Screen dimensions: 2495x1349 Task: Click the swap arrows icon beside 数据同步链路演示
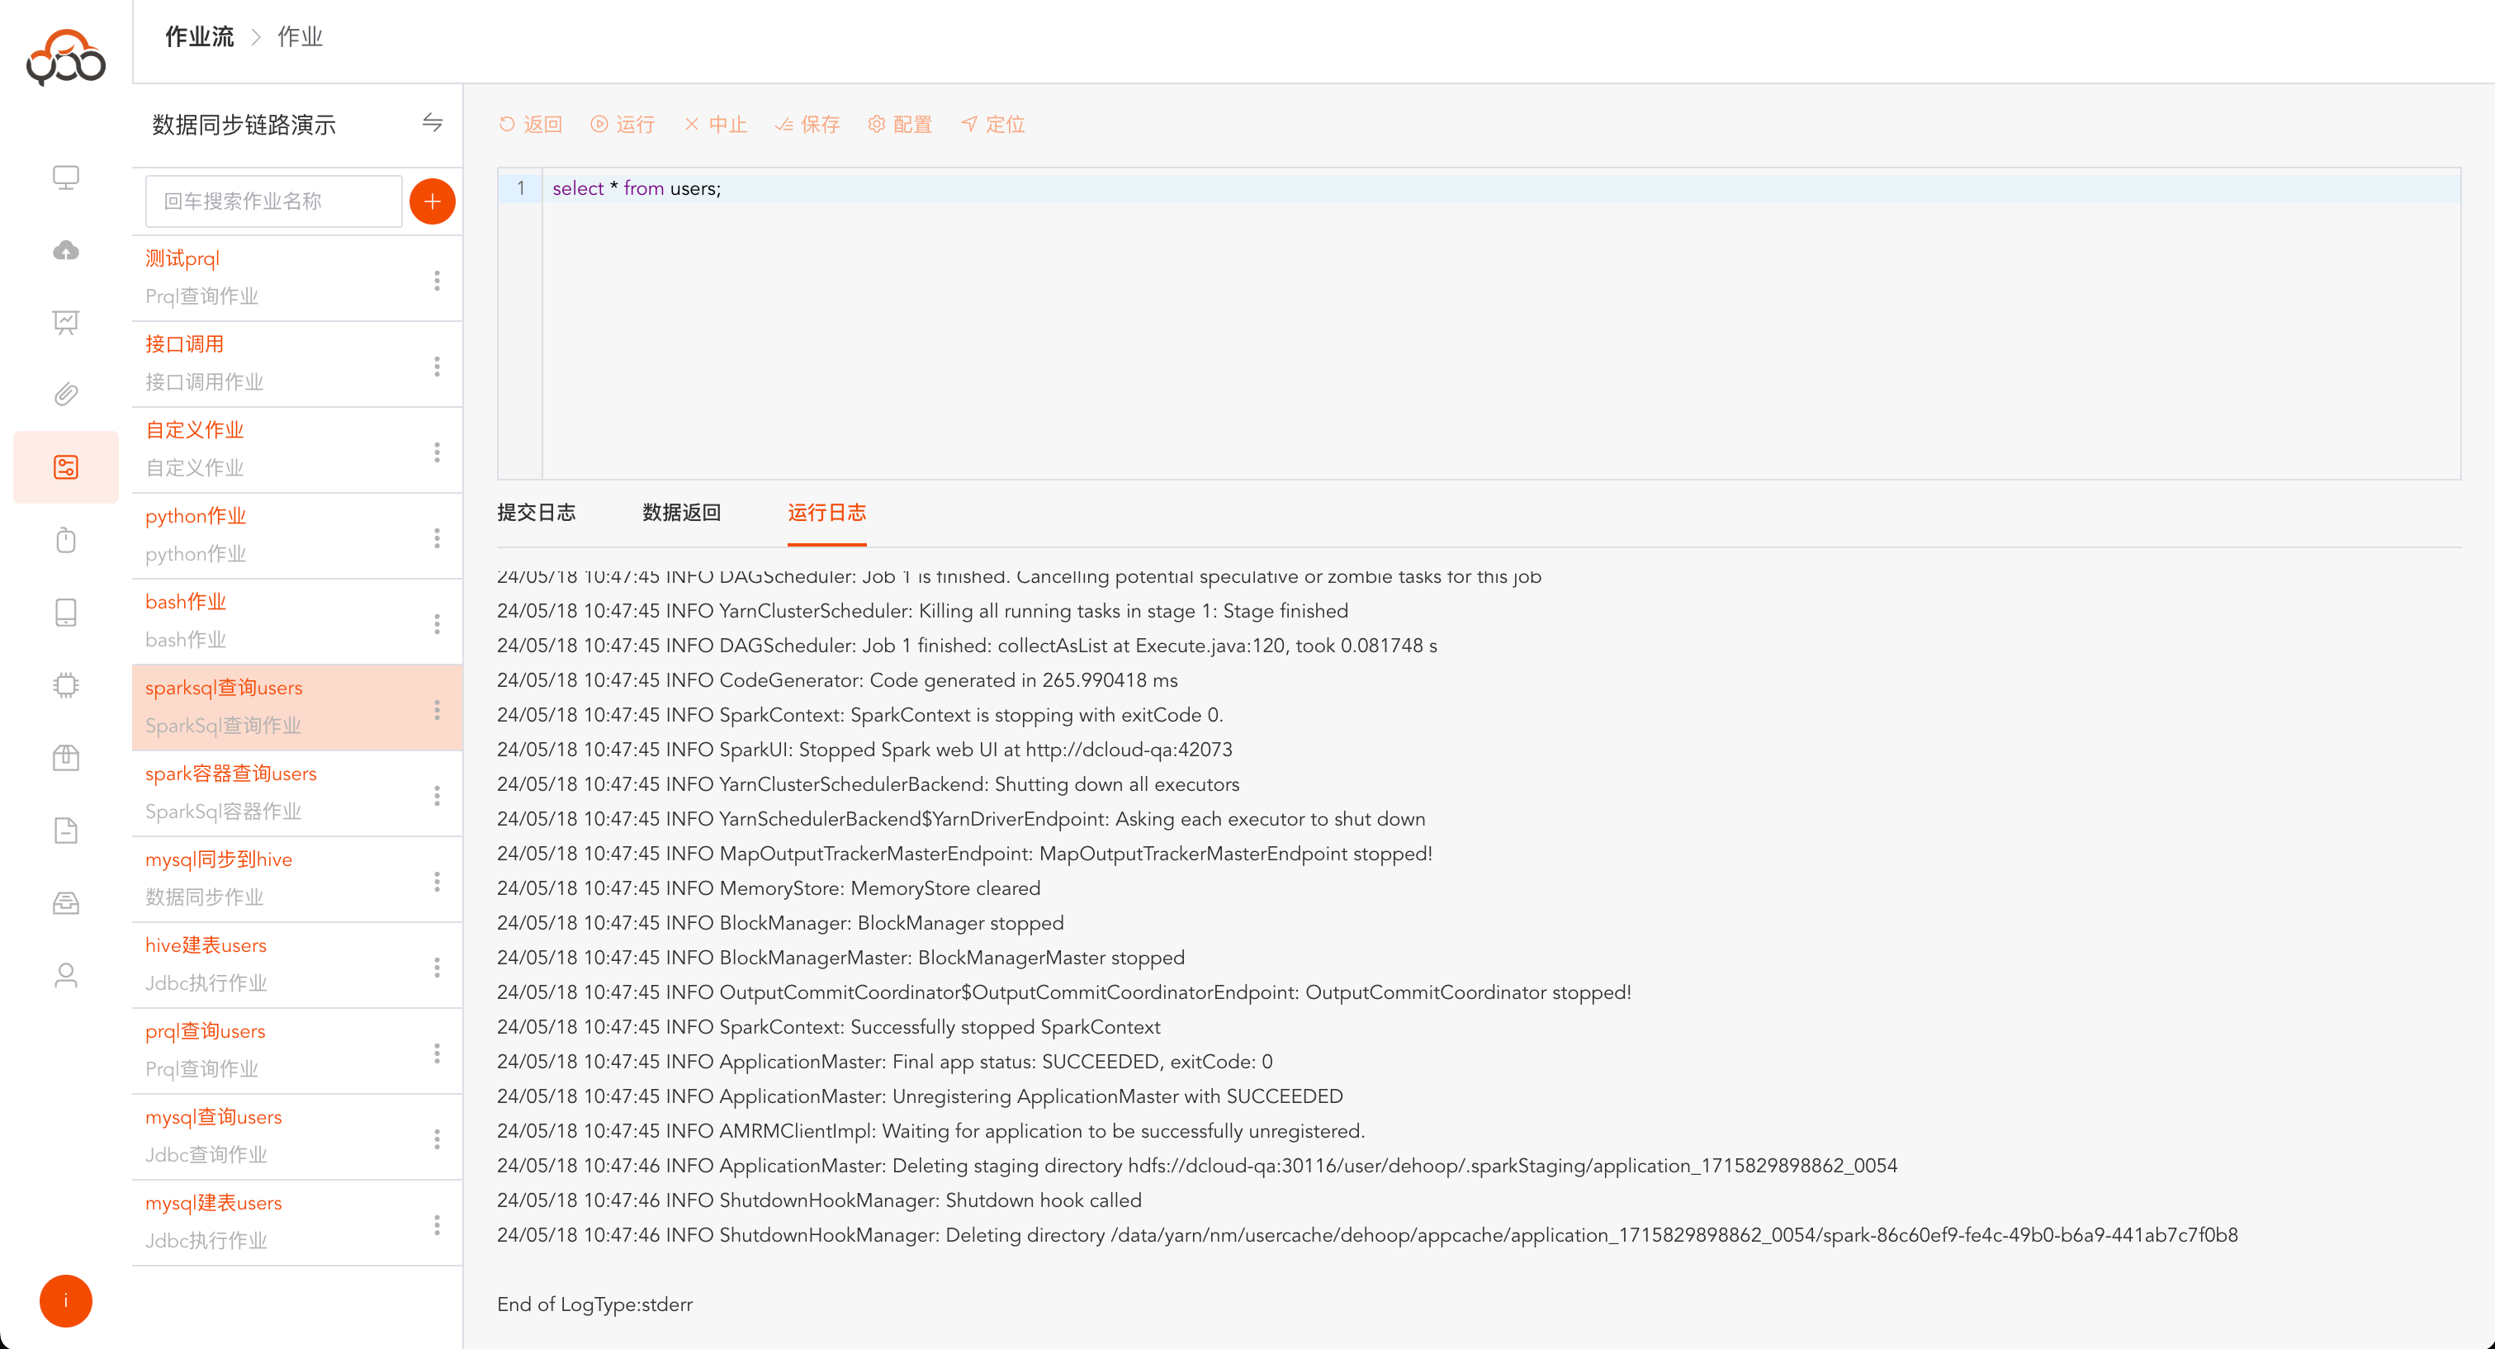[x=432, y=123]
